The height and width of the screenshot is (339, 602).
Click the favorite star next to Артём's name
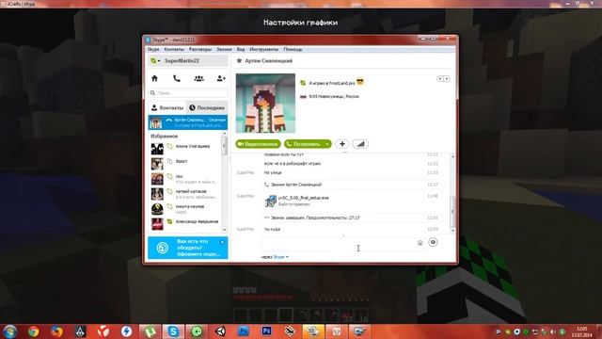[239, 60]
